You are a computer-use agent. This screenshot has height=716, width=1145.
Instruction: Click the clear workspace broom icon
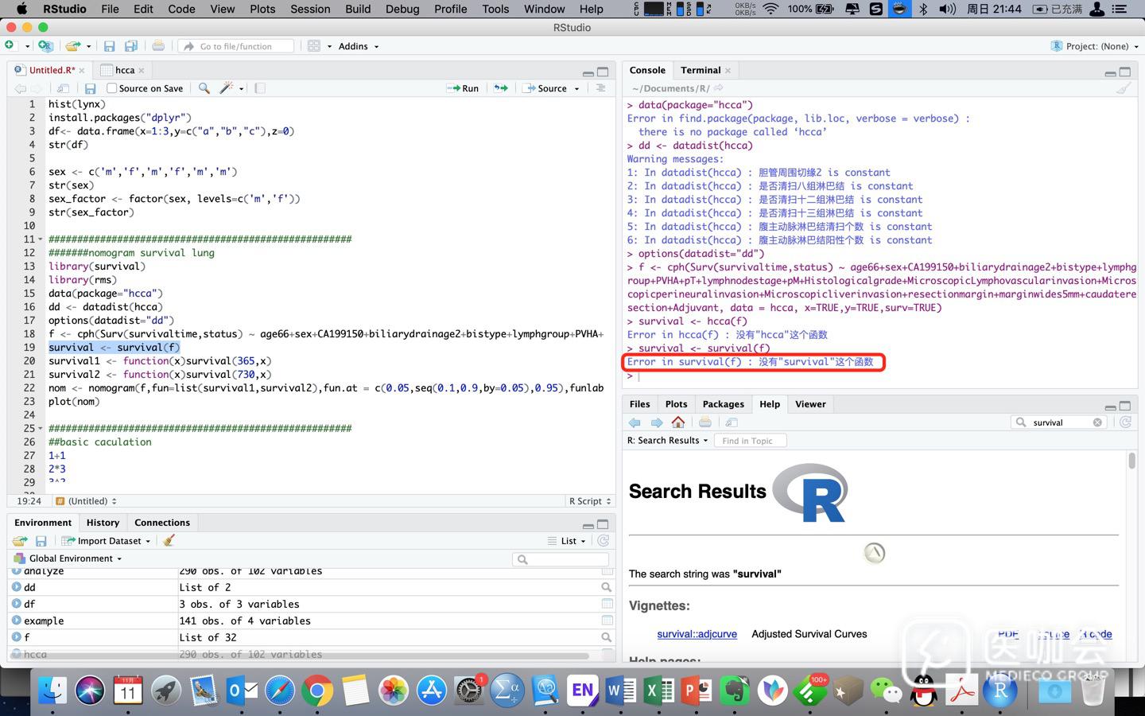(169, 540)
